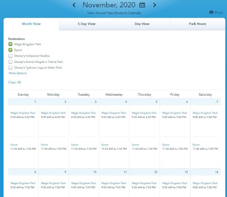Image resolution: width=227 pixels, height=197 pixels.
Task: Open Epcot link on Monday 2
Action: pos(44,145)
